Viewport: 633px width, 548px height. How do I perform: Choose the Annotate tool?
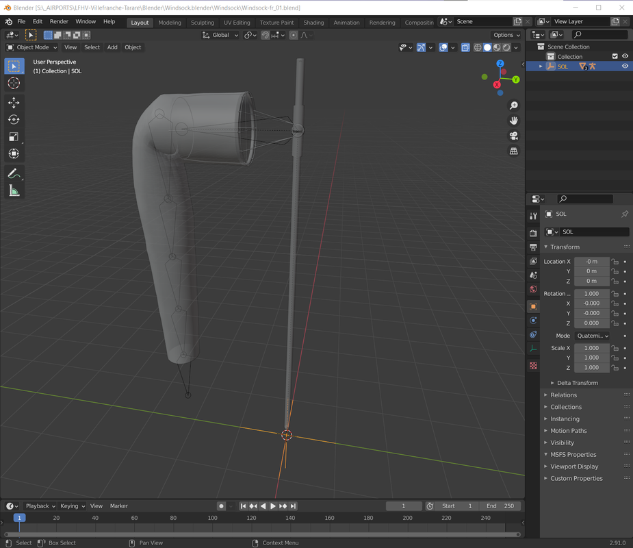14,174
